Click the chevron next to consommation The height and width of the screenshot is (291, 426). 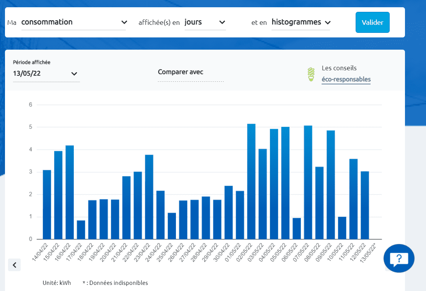tap(124, 22)
